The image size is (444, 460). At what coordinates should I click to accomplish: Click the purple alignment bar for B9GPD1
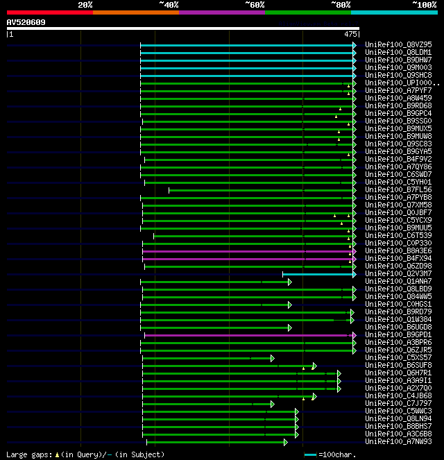click(248, 335)
